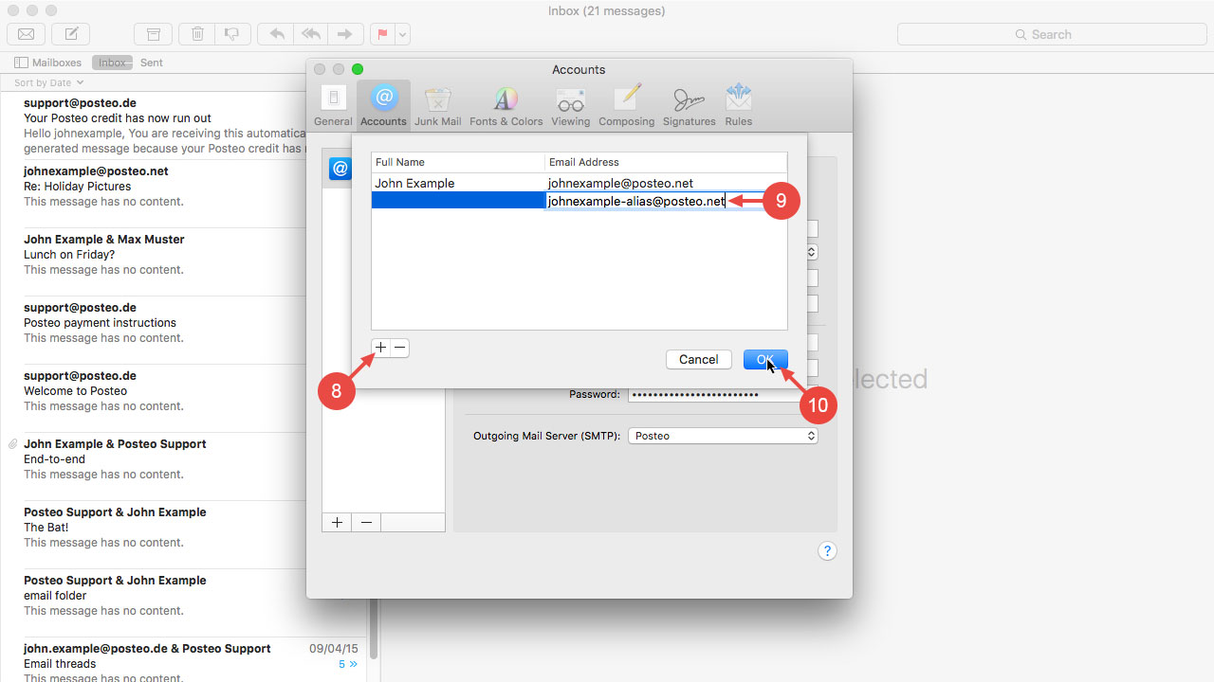Add a new email alias with plus button

click(x=379, y=348)
